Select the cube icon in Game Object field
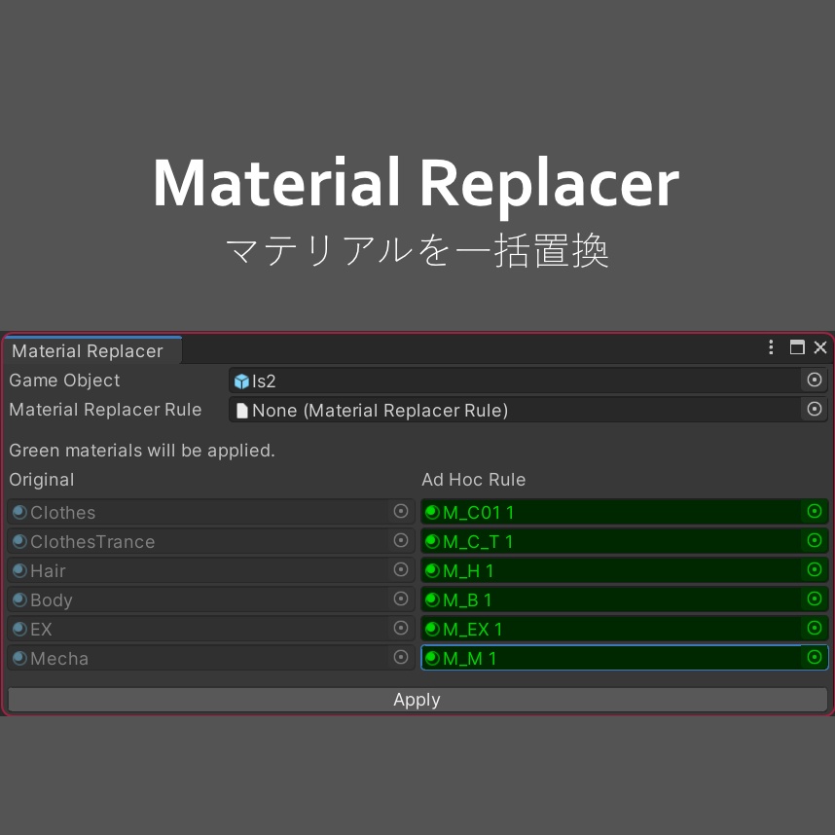 pos(241,381)
